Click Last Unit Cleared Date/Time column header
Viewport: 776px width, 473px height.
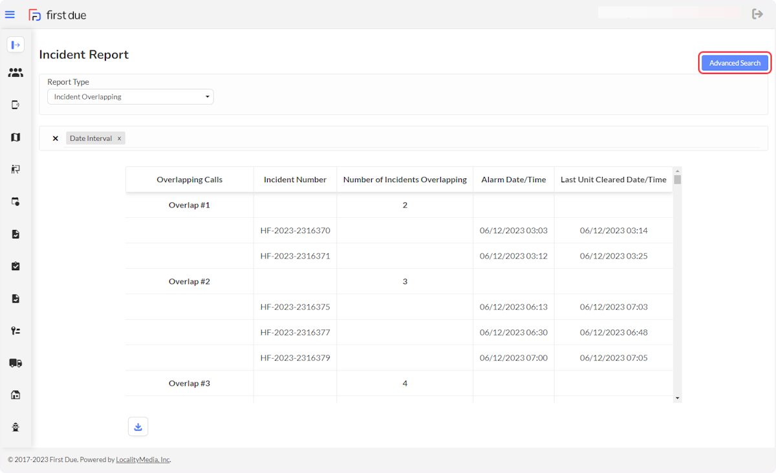pos(613,180)
